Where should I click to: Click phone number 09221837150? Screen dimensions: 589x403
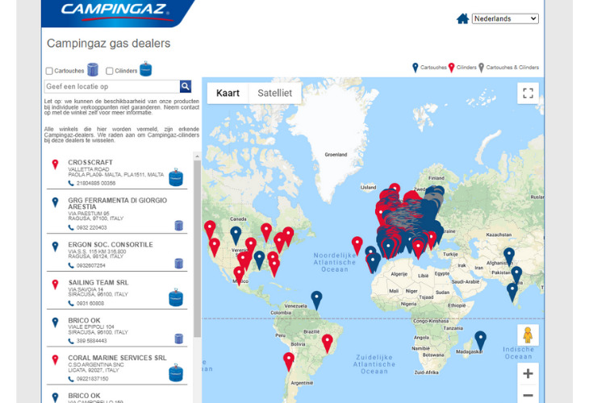(92, 379)
